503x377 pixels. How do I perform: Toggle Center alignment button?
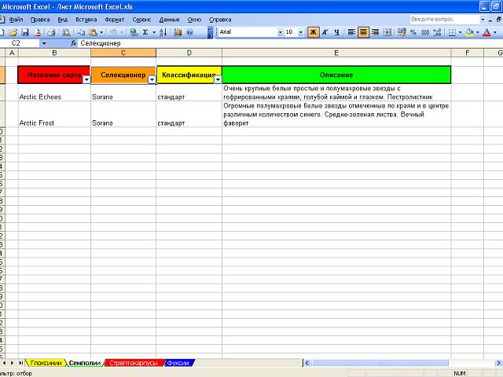tap(363, 32)
